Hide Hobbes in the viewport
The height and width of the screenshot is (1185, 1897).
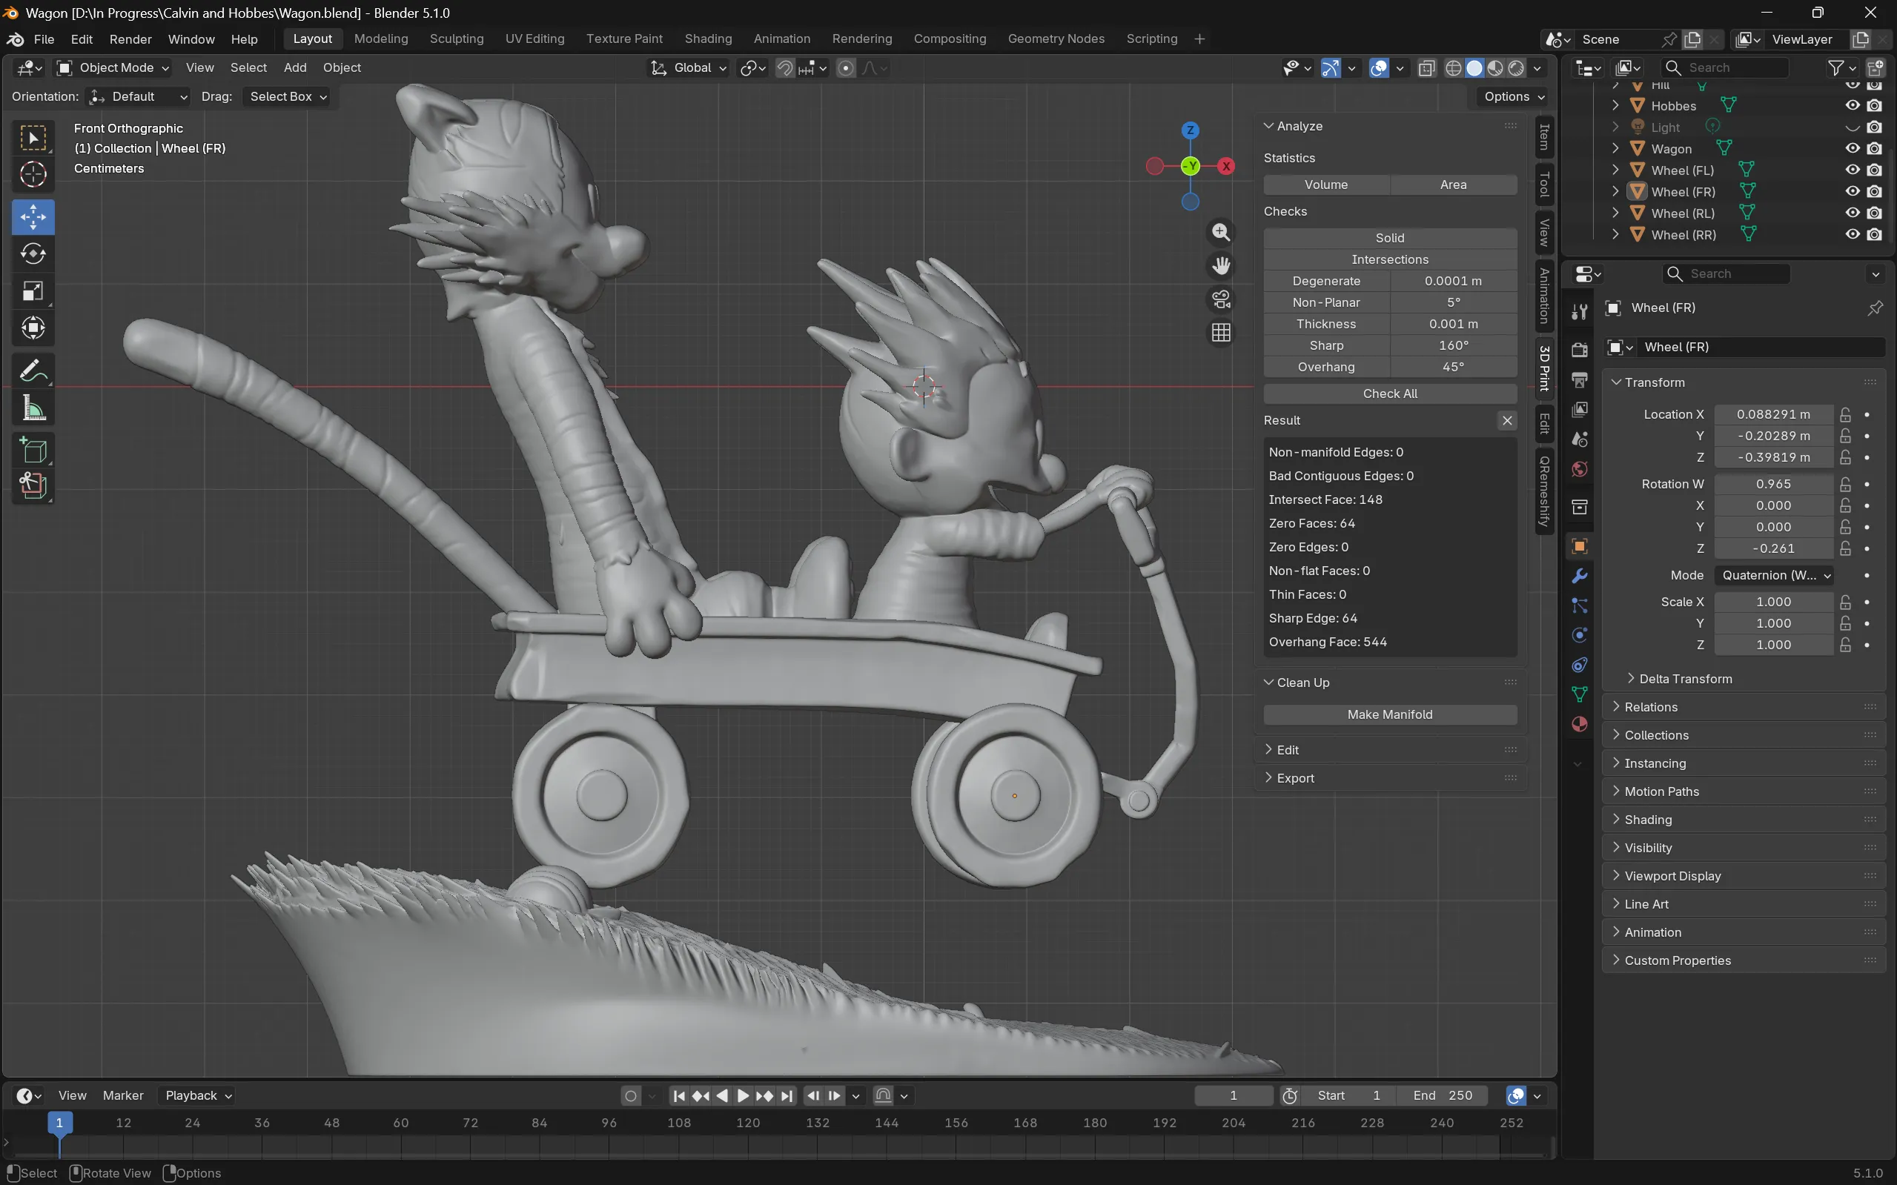pyautogui.click(x=1853, y=106)
